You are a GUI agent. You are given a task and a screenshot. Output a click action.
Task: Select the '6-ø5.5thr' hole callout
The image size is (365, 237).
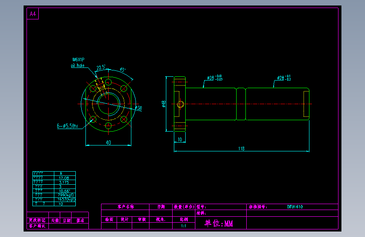pyautogui.click(x=67, y=126)
